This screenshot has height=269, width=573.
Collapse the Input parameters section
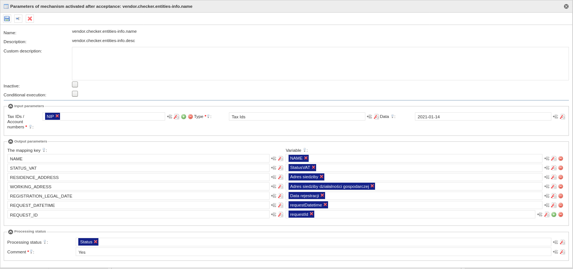pos(10,106)
